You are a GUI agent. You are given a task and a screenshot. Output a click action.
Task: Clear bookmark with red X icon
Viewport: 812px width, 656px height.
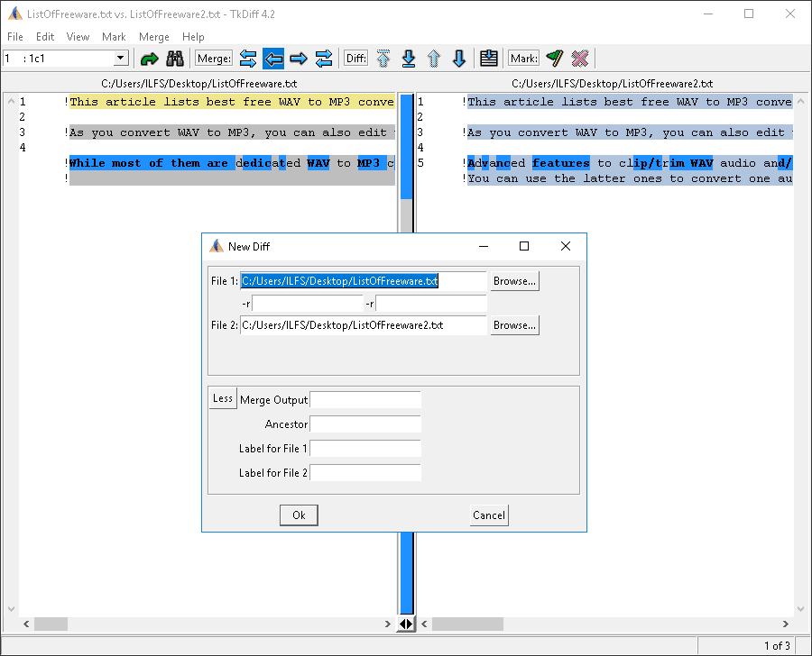580,59
